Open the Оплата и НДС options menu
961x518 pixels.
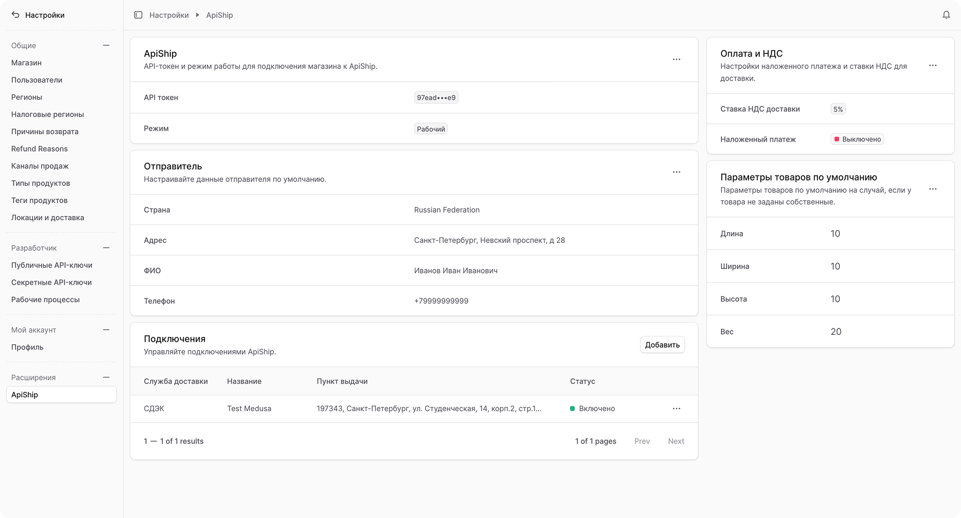tap(934, 65)
